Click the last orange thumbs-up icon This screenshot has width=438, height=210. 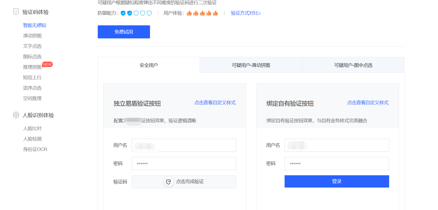click(x=215, y=13)
